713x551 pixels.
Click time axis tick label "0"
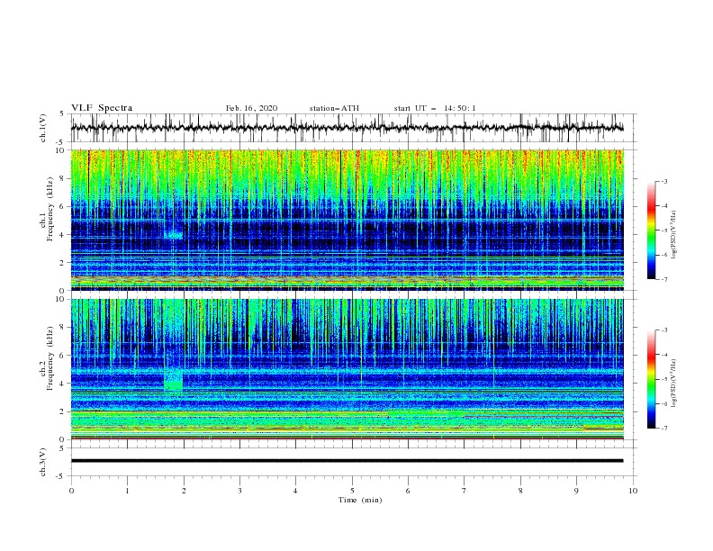point(71,491)
